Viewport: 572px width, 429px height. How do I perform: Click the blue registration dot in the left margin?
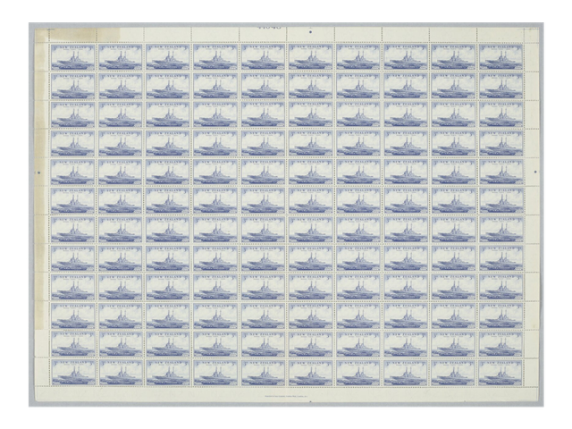tap(39, 172)
